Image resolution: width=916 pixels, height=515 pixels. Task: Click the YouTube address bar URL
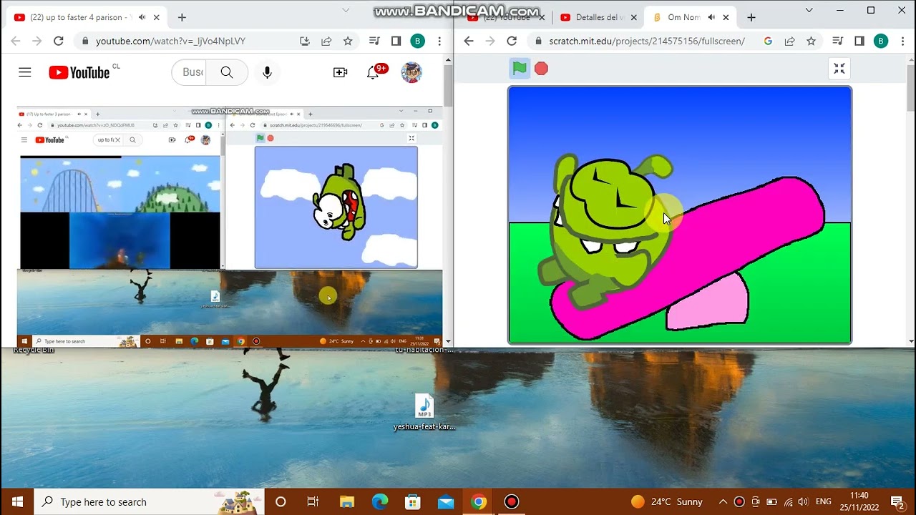pyautogui.click(x=171, y=41)
